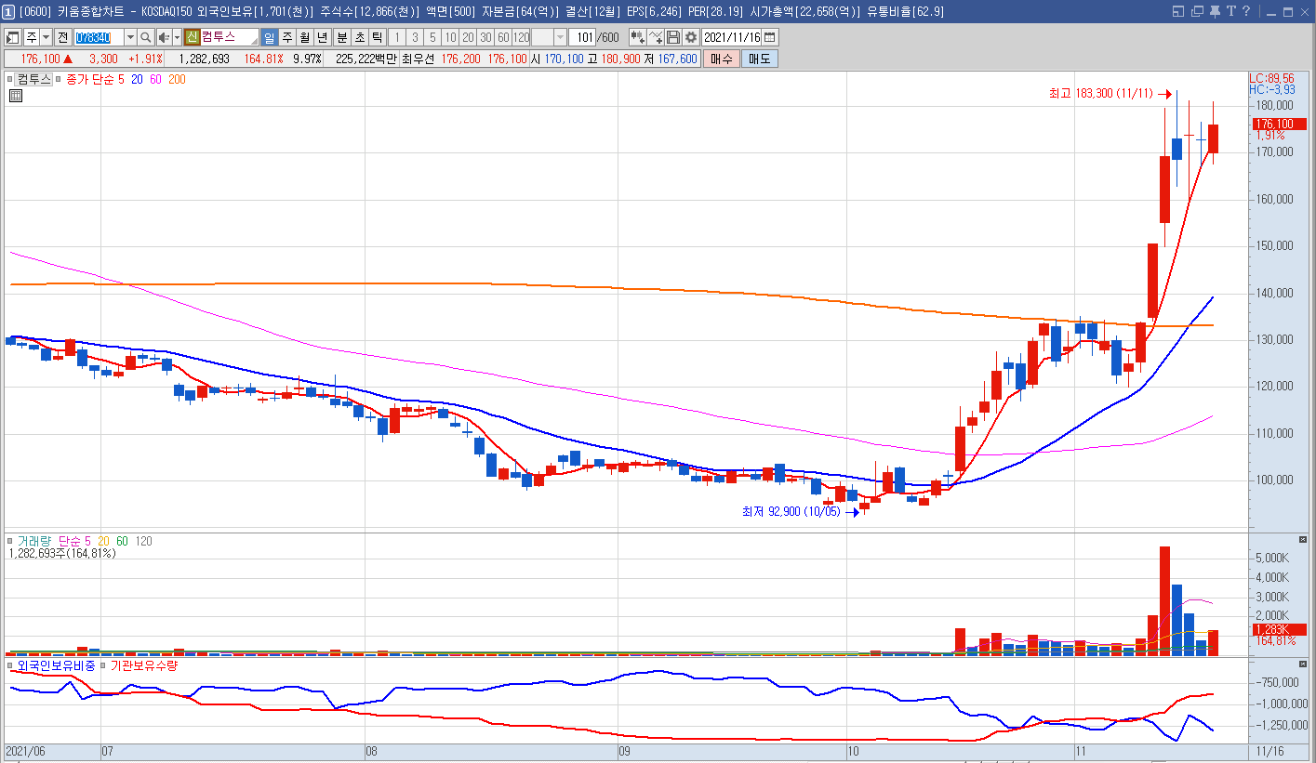Select interval value 1 button

tap(397, 37)
